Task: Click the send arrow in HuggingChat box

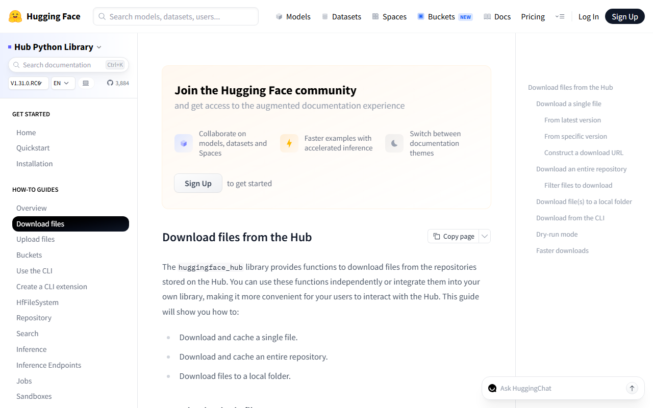Action: click(x=632, y=388)
